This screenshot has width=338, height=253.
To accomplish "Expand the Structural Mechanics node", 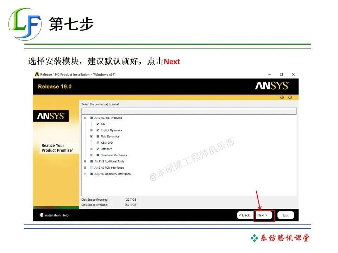I will (x=92, y=155).
